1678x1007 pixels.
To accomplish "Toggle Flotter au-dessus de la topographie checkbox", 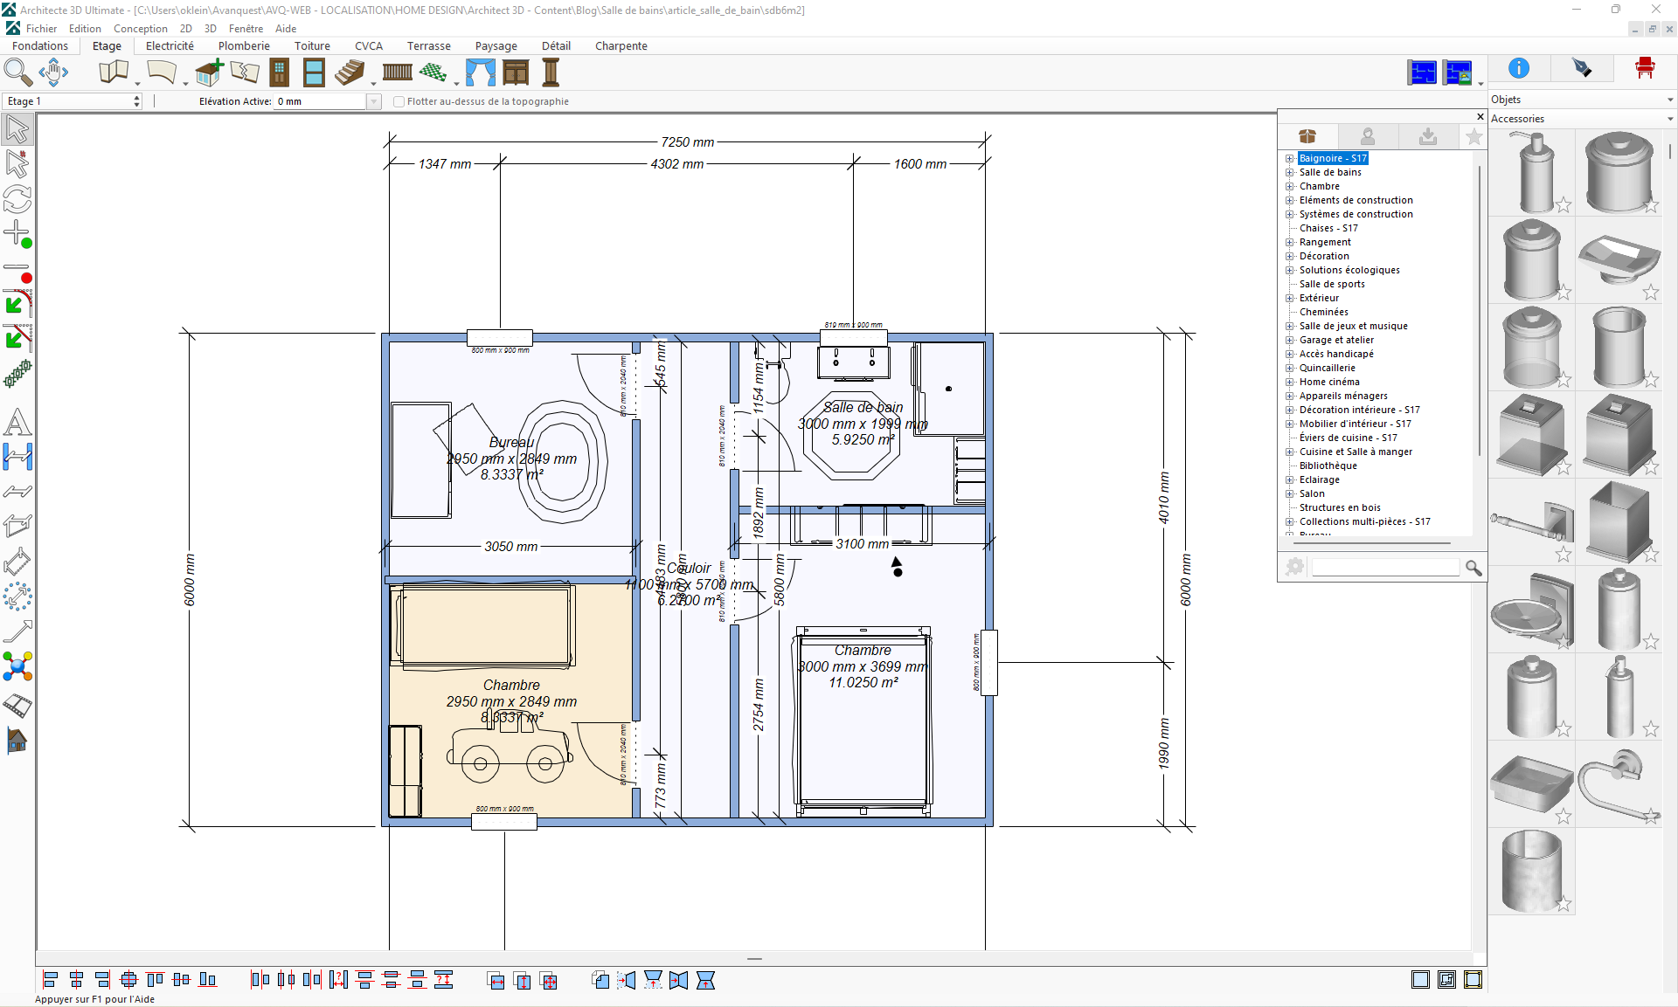I will point(399,101).
